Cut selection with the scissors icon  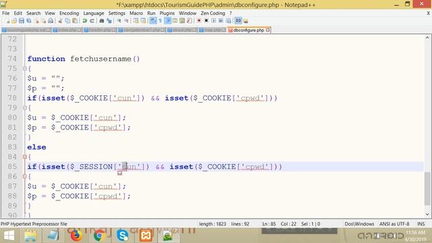pos(60,21)
